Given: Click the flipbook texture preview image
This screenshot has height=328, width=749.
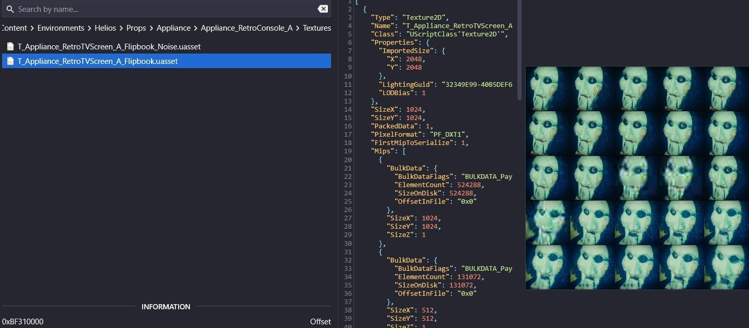Looking at the screenshot, I should tap(637, 178).
